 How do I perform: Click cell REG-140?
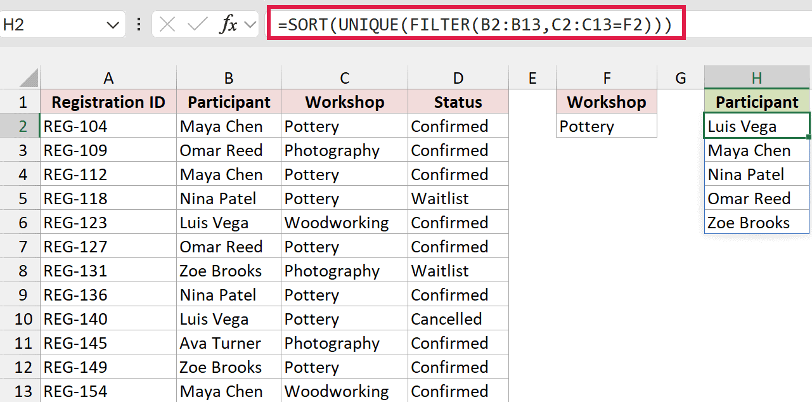(108, 319)
